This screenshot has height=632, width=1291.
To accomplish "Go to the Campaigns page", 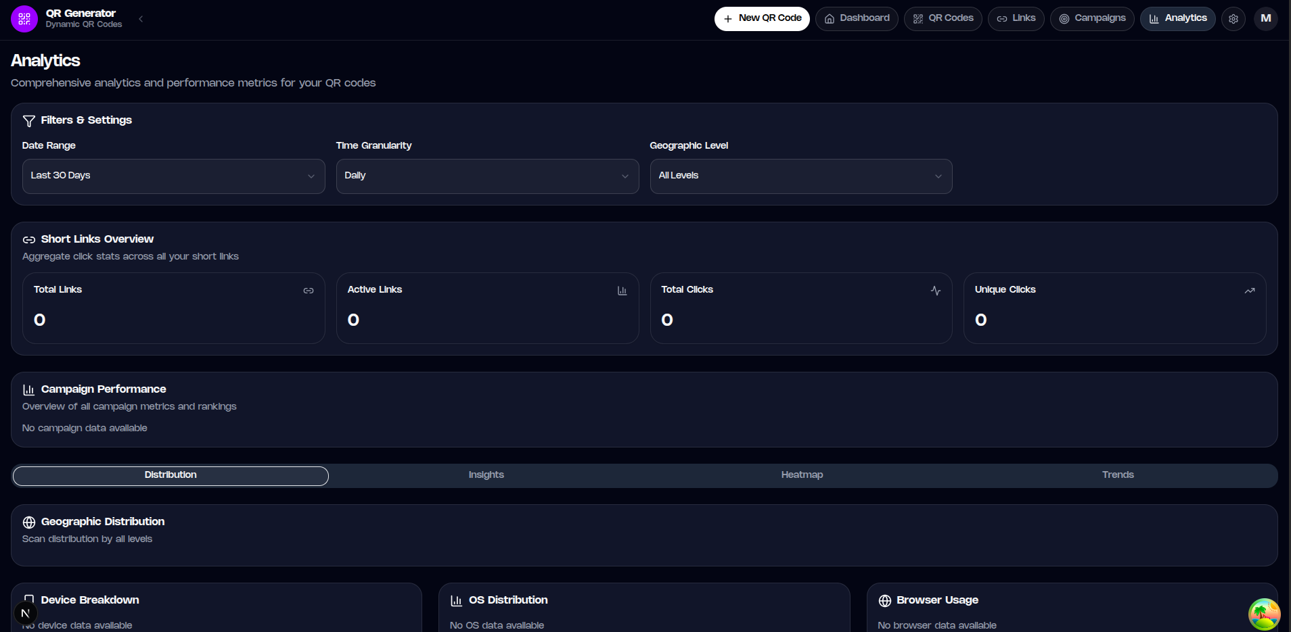I will 1092,19.
